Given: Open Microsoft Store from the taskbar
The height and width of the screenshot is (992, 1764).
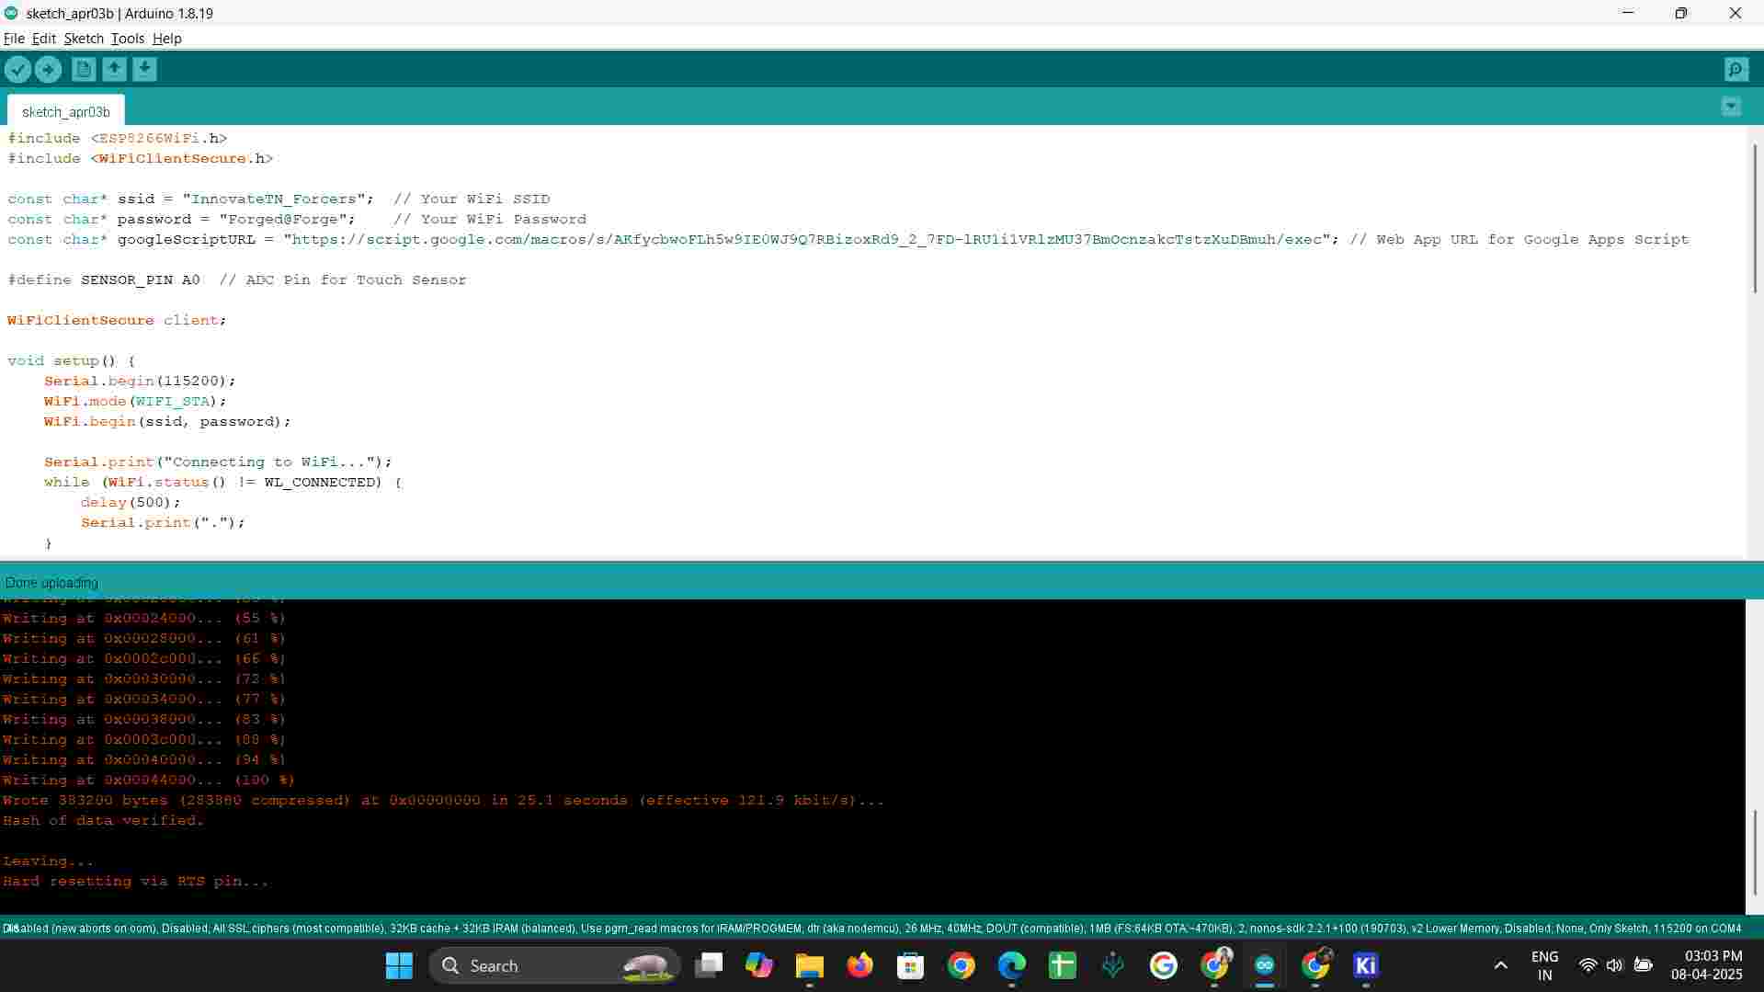Looking at the screenshot, I should [911, 965].
